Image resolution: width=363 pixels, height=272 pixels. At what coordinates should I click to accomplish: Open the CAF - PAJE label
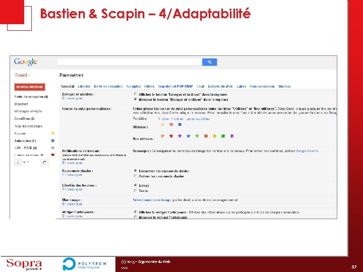pyautogui.click(x=26, y=148)
